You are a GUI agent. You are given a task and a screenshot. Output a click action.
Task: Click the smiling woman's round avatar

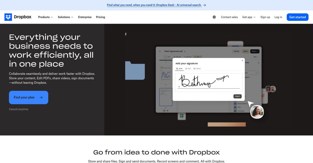257,112
